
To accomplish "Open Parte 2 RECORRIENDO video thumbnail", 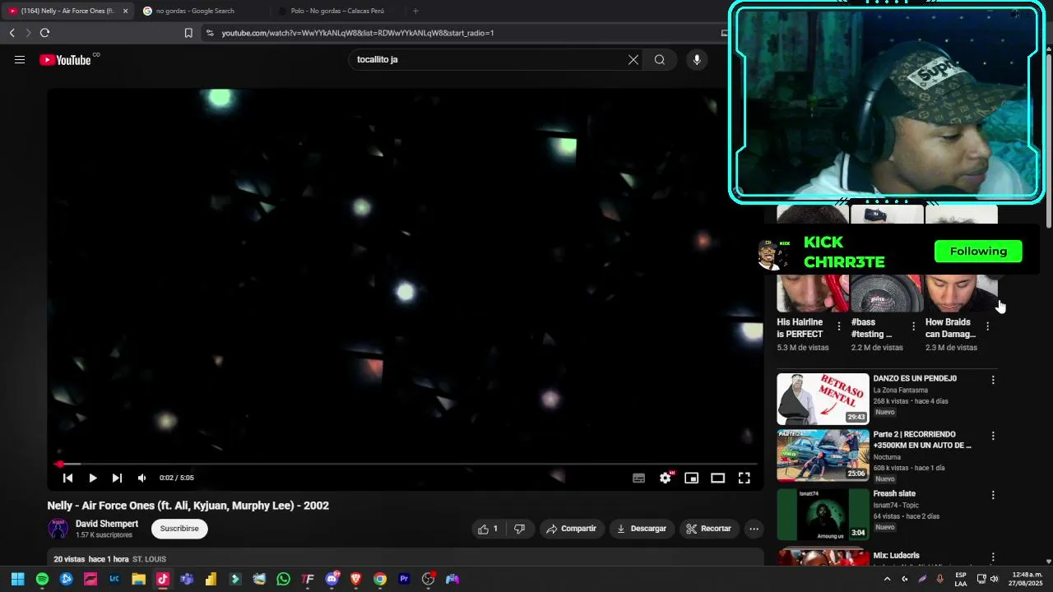I will pyautogui.click(x=823, y=455).
